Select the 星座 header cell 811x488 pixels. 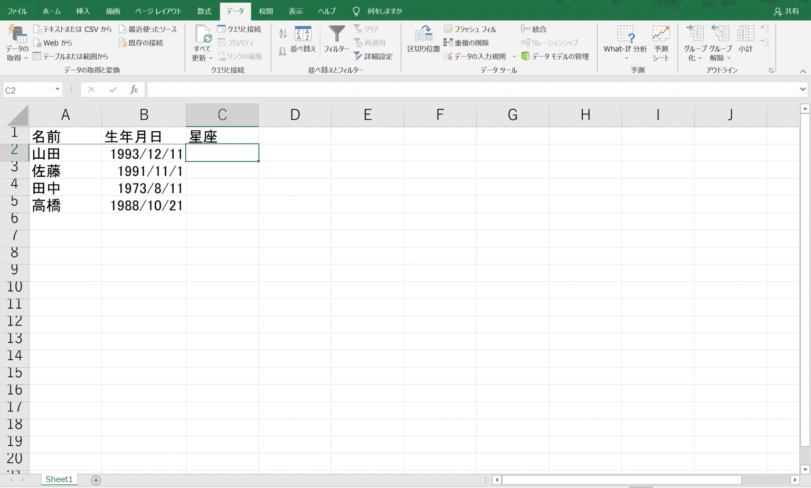(x=222, y=136)
